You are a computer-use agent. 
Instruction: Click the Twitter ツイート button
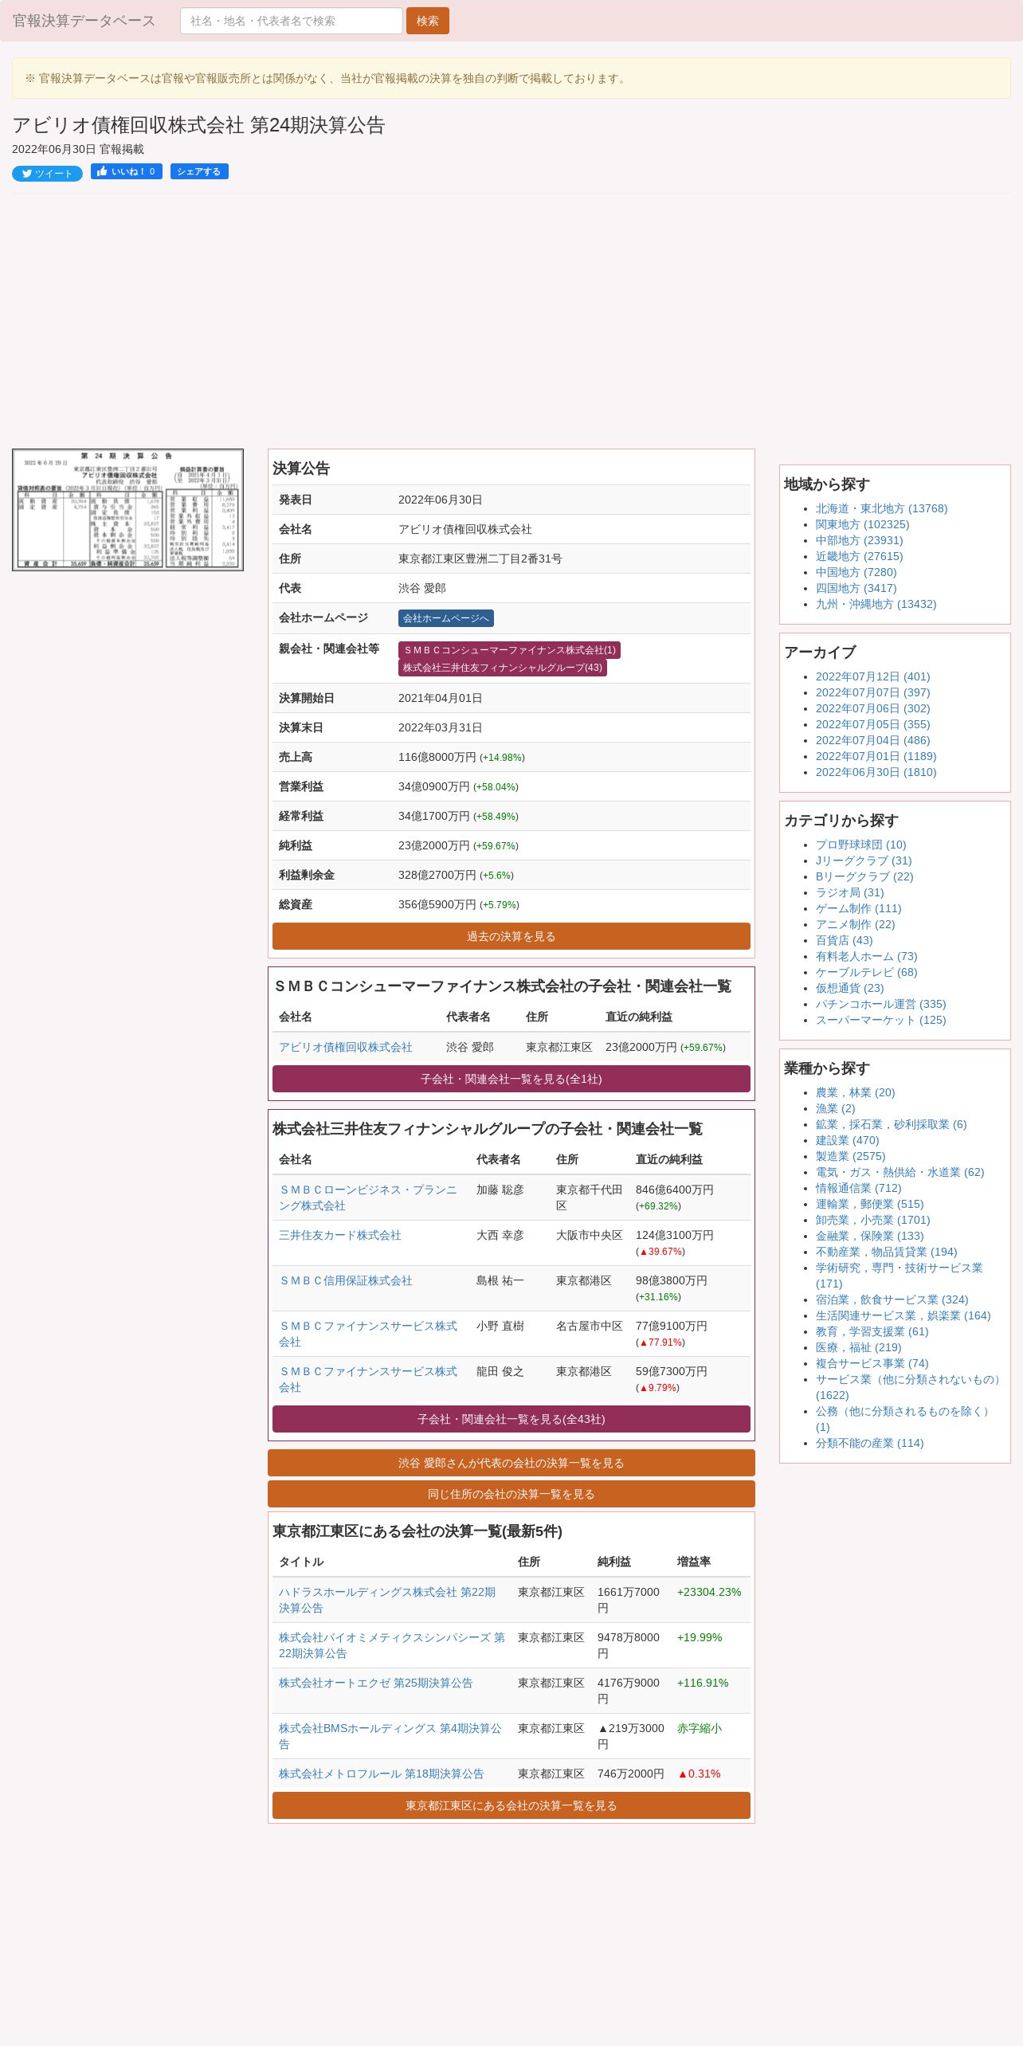[x=47, y=174]
